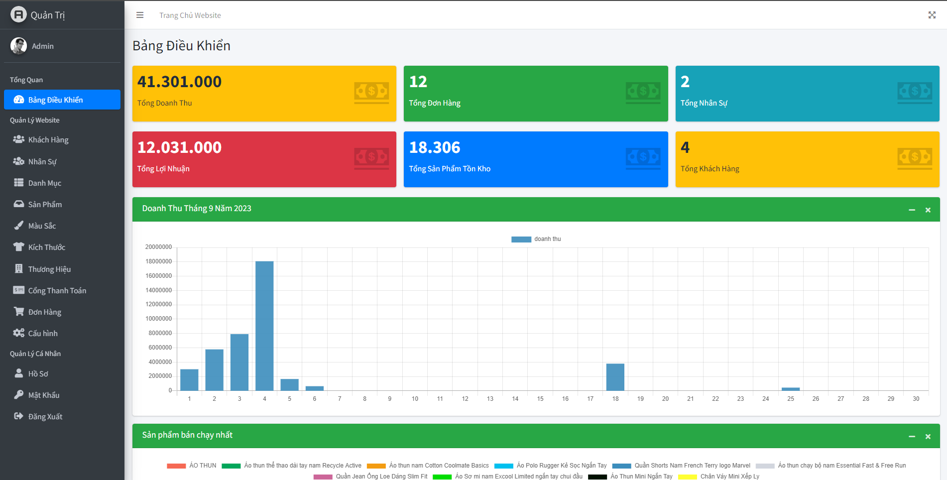Image resolution: width=947 pixels, height=480 pixels.
Task: Click the 12.031.000 profit value
Action: click(x=179, y=147)
